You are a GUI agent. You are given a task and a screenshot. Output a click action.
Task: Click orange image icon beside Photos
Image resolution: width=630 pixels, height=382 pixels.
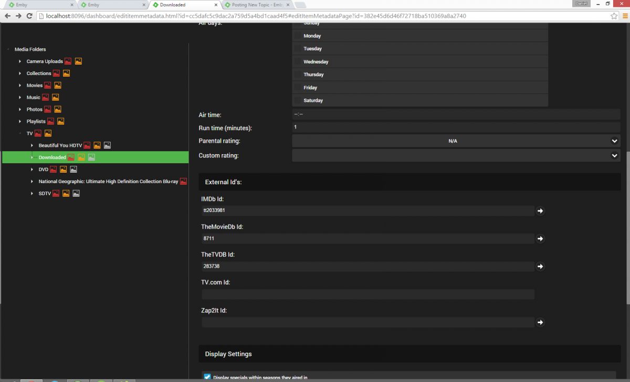pyautogui.click(x=58, y=110)
